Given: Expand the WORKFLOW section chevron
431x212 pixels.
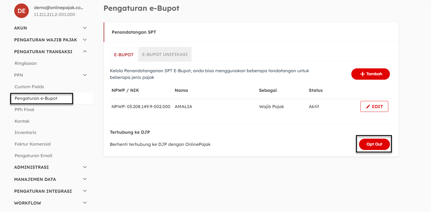Looking at the screenshot, I should click(x=85, y=203).
